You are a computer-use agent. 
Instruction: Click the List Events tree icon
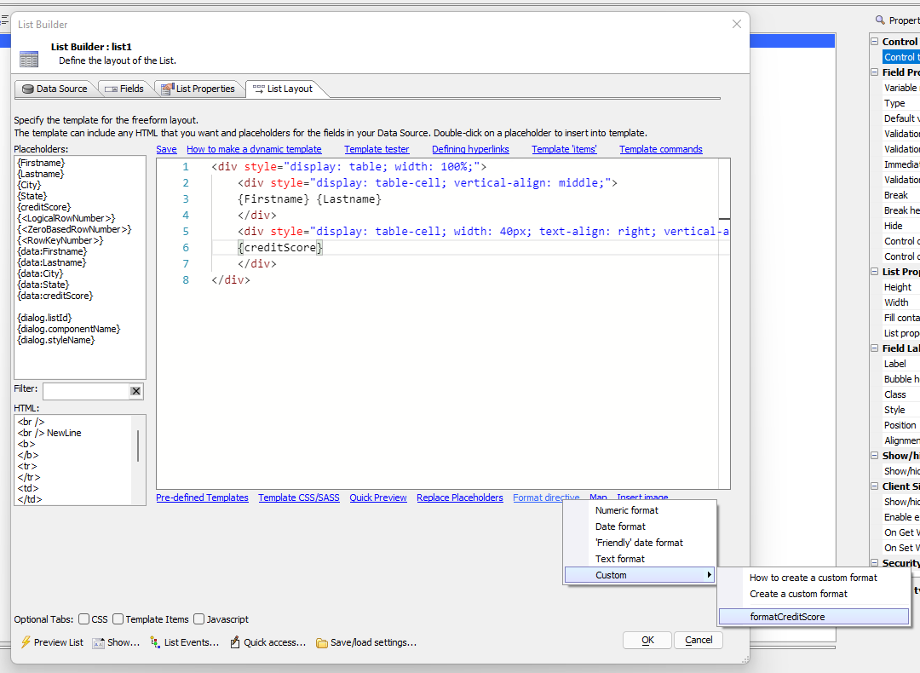point(155,642)
